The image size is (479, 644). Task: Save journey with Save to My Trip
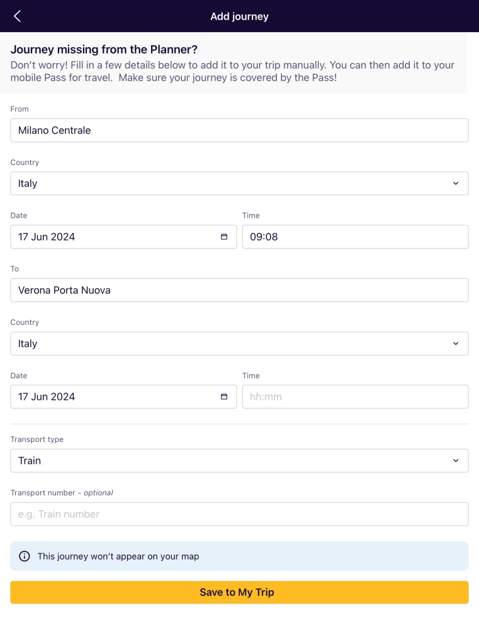point(239,592)
